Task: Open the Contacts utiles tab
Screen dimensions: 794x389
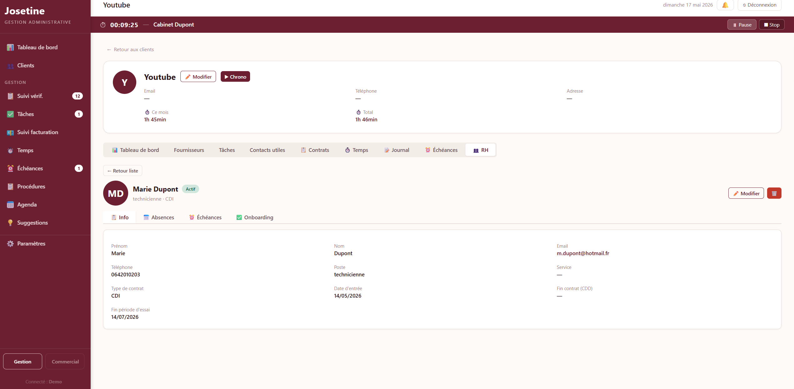Action: (267, 150)
